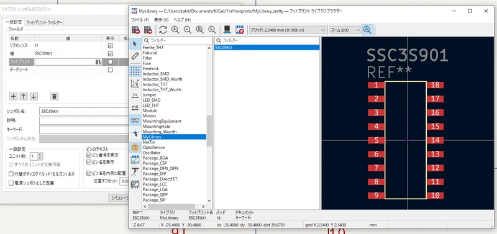Click the zoom out magnifier icon
This screenshot has width=497, height=234.
tap(188, 30)
